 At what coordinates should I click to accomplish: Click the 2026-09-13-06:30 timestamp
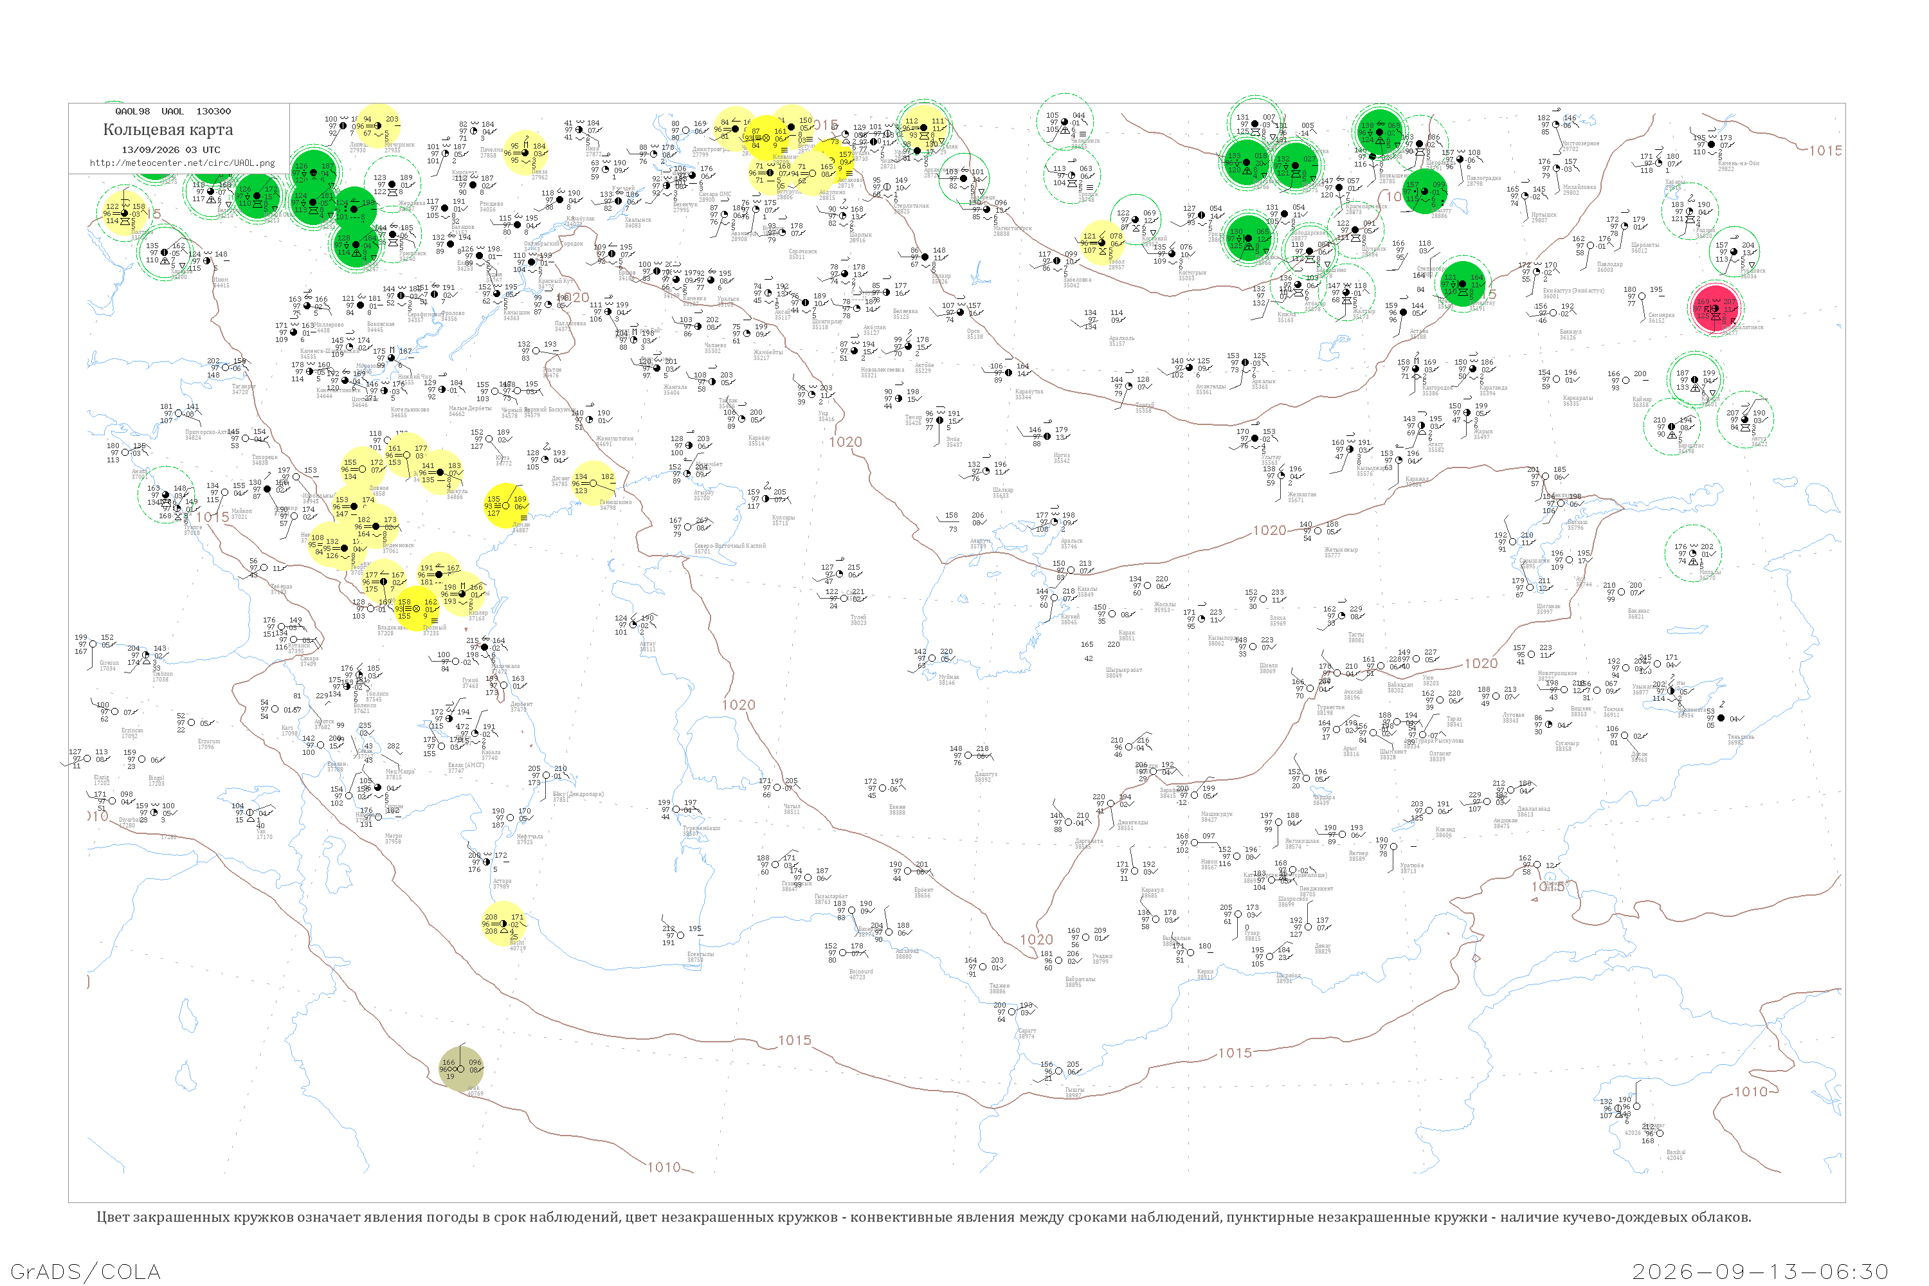(1760, 1271)
